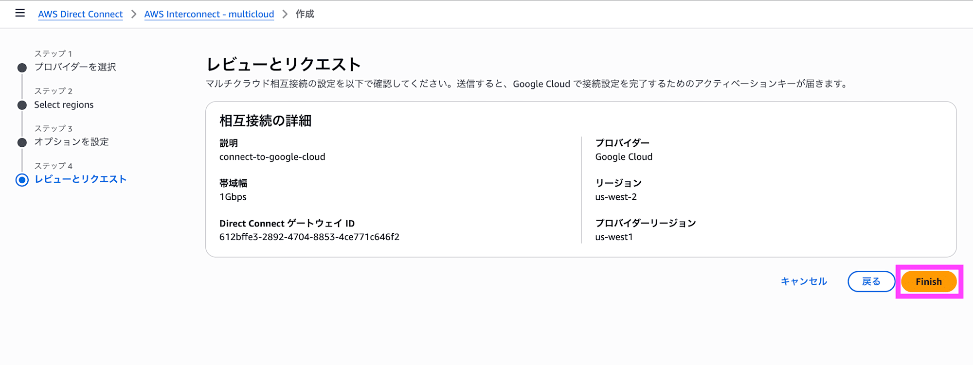Click the step 1 bullet indicator
The height and width of the screenshot is (365, 973).
tap(22, 68)
